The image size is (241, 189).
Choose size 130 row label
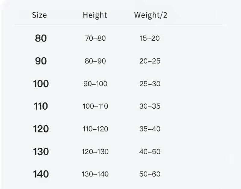pyautogui.click(x=41, y=151)
